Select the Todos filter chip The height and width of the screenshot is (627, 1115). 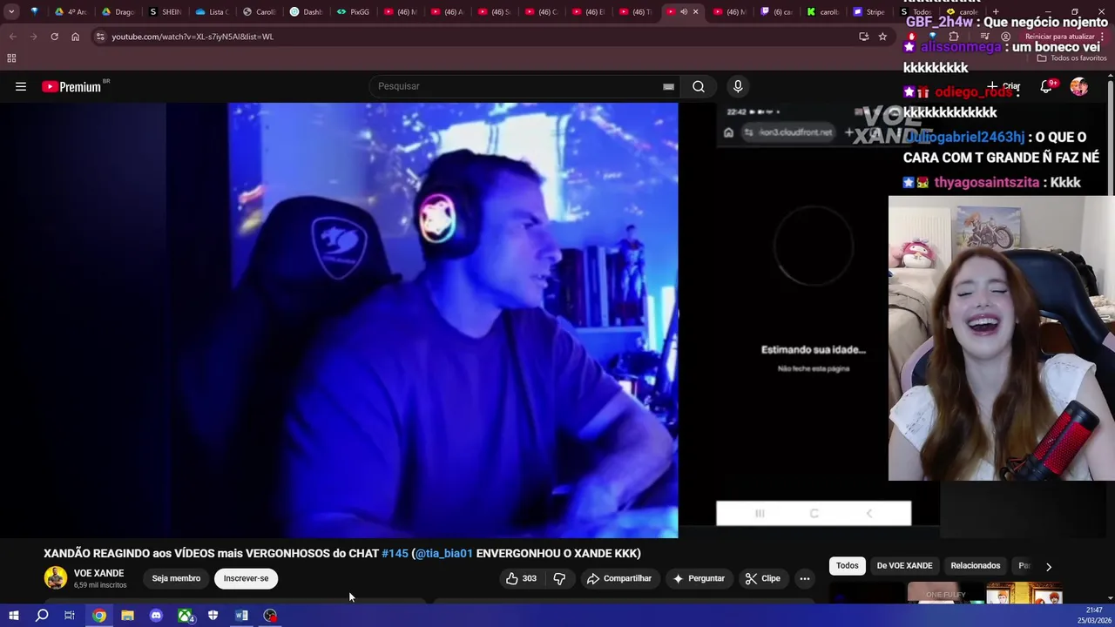[848, 565]
